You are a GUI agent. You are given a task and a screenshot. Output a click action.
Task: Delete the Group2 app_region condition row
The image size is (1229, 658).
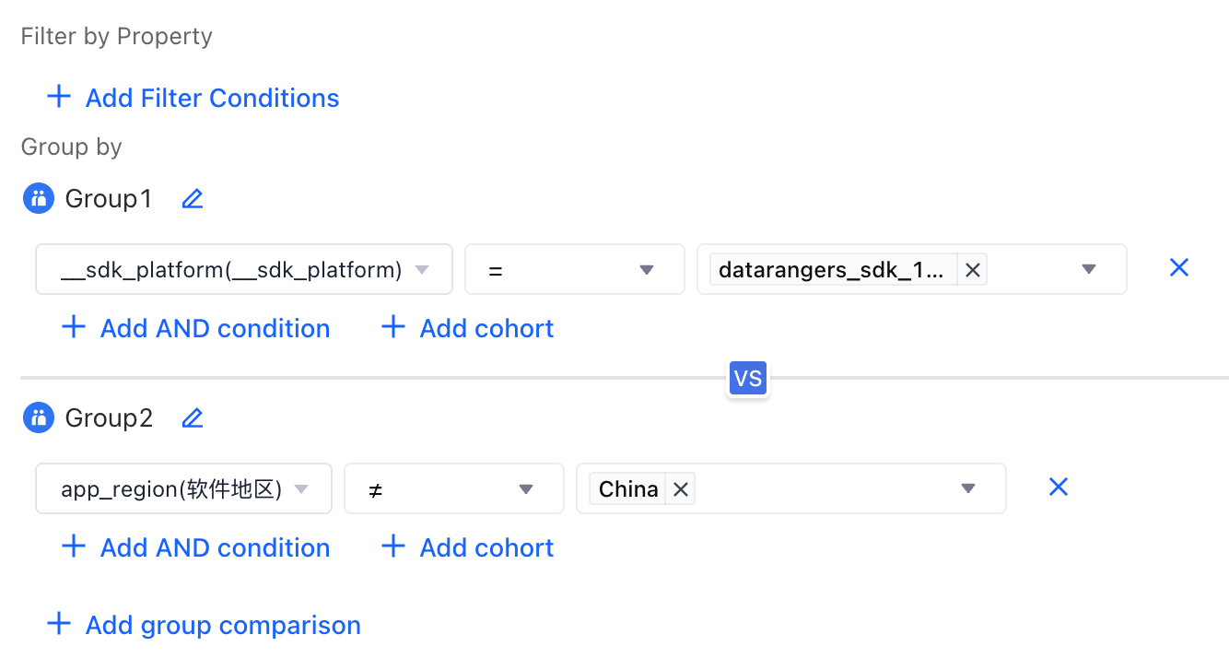tap(1059, 487)
